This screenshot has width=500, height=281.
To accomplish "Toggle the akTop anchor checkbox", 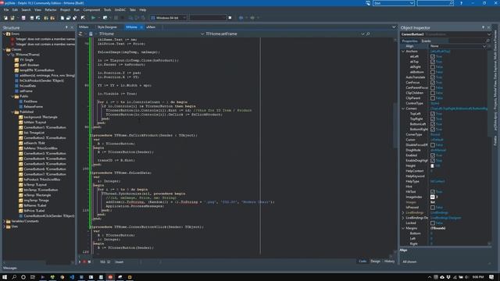I will click(433, 62).
